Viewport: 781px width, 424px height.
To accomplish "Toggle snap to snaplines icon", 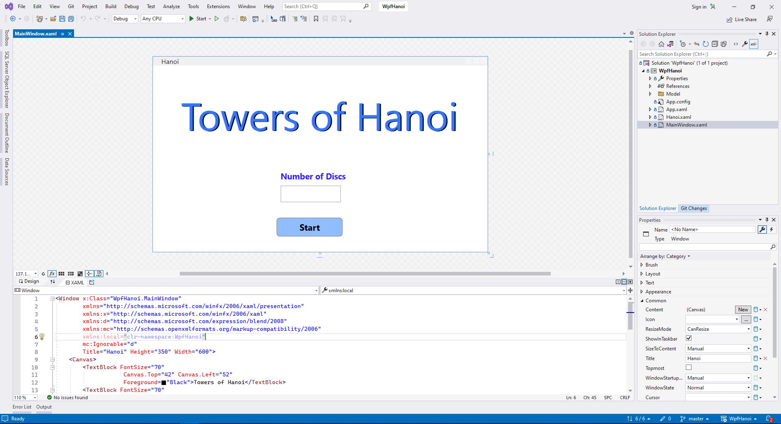I will 89,273.
